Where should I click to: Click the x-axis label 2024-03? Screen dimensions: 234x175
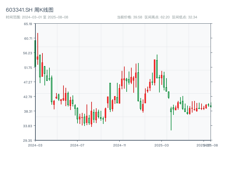click(35, 145)
